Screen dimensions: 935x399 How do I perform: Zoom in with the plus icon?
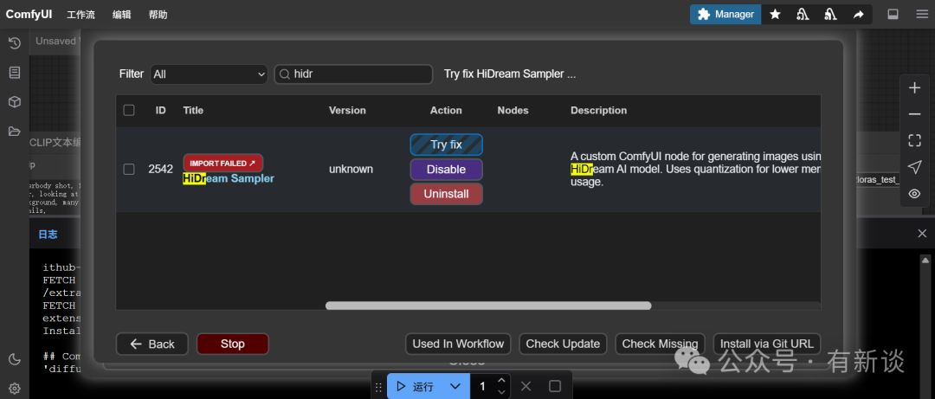tap(914, 88)
